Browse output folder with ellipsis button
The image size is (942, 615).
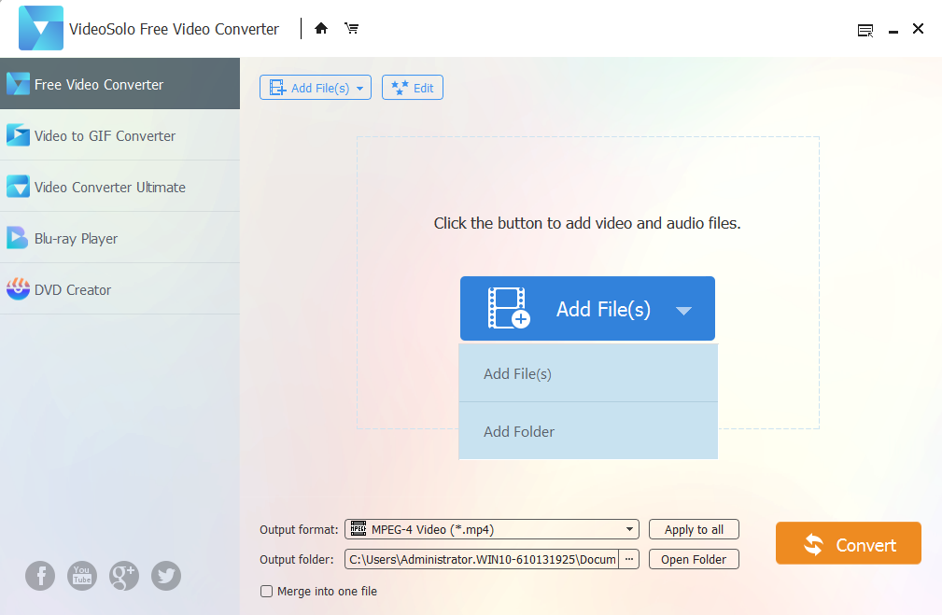629,559
